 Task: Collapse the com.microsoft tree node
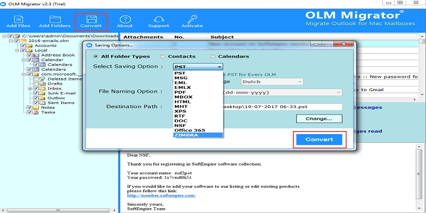23,74
